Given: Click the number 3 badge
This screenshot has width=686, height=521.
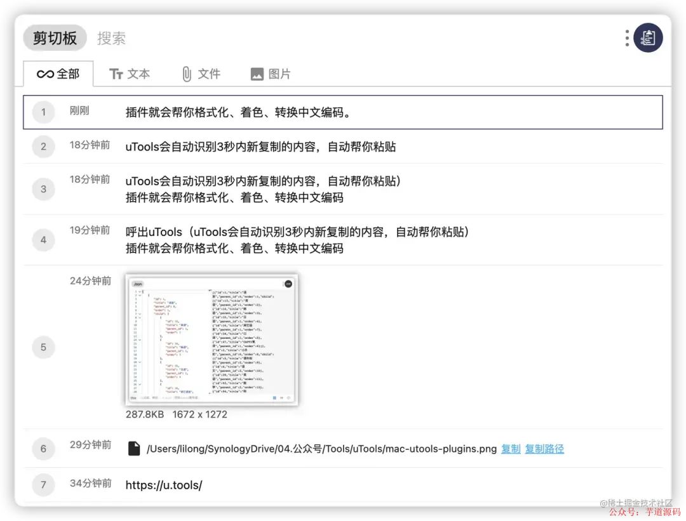Looking at the screenshot, I should point(43,189).
